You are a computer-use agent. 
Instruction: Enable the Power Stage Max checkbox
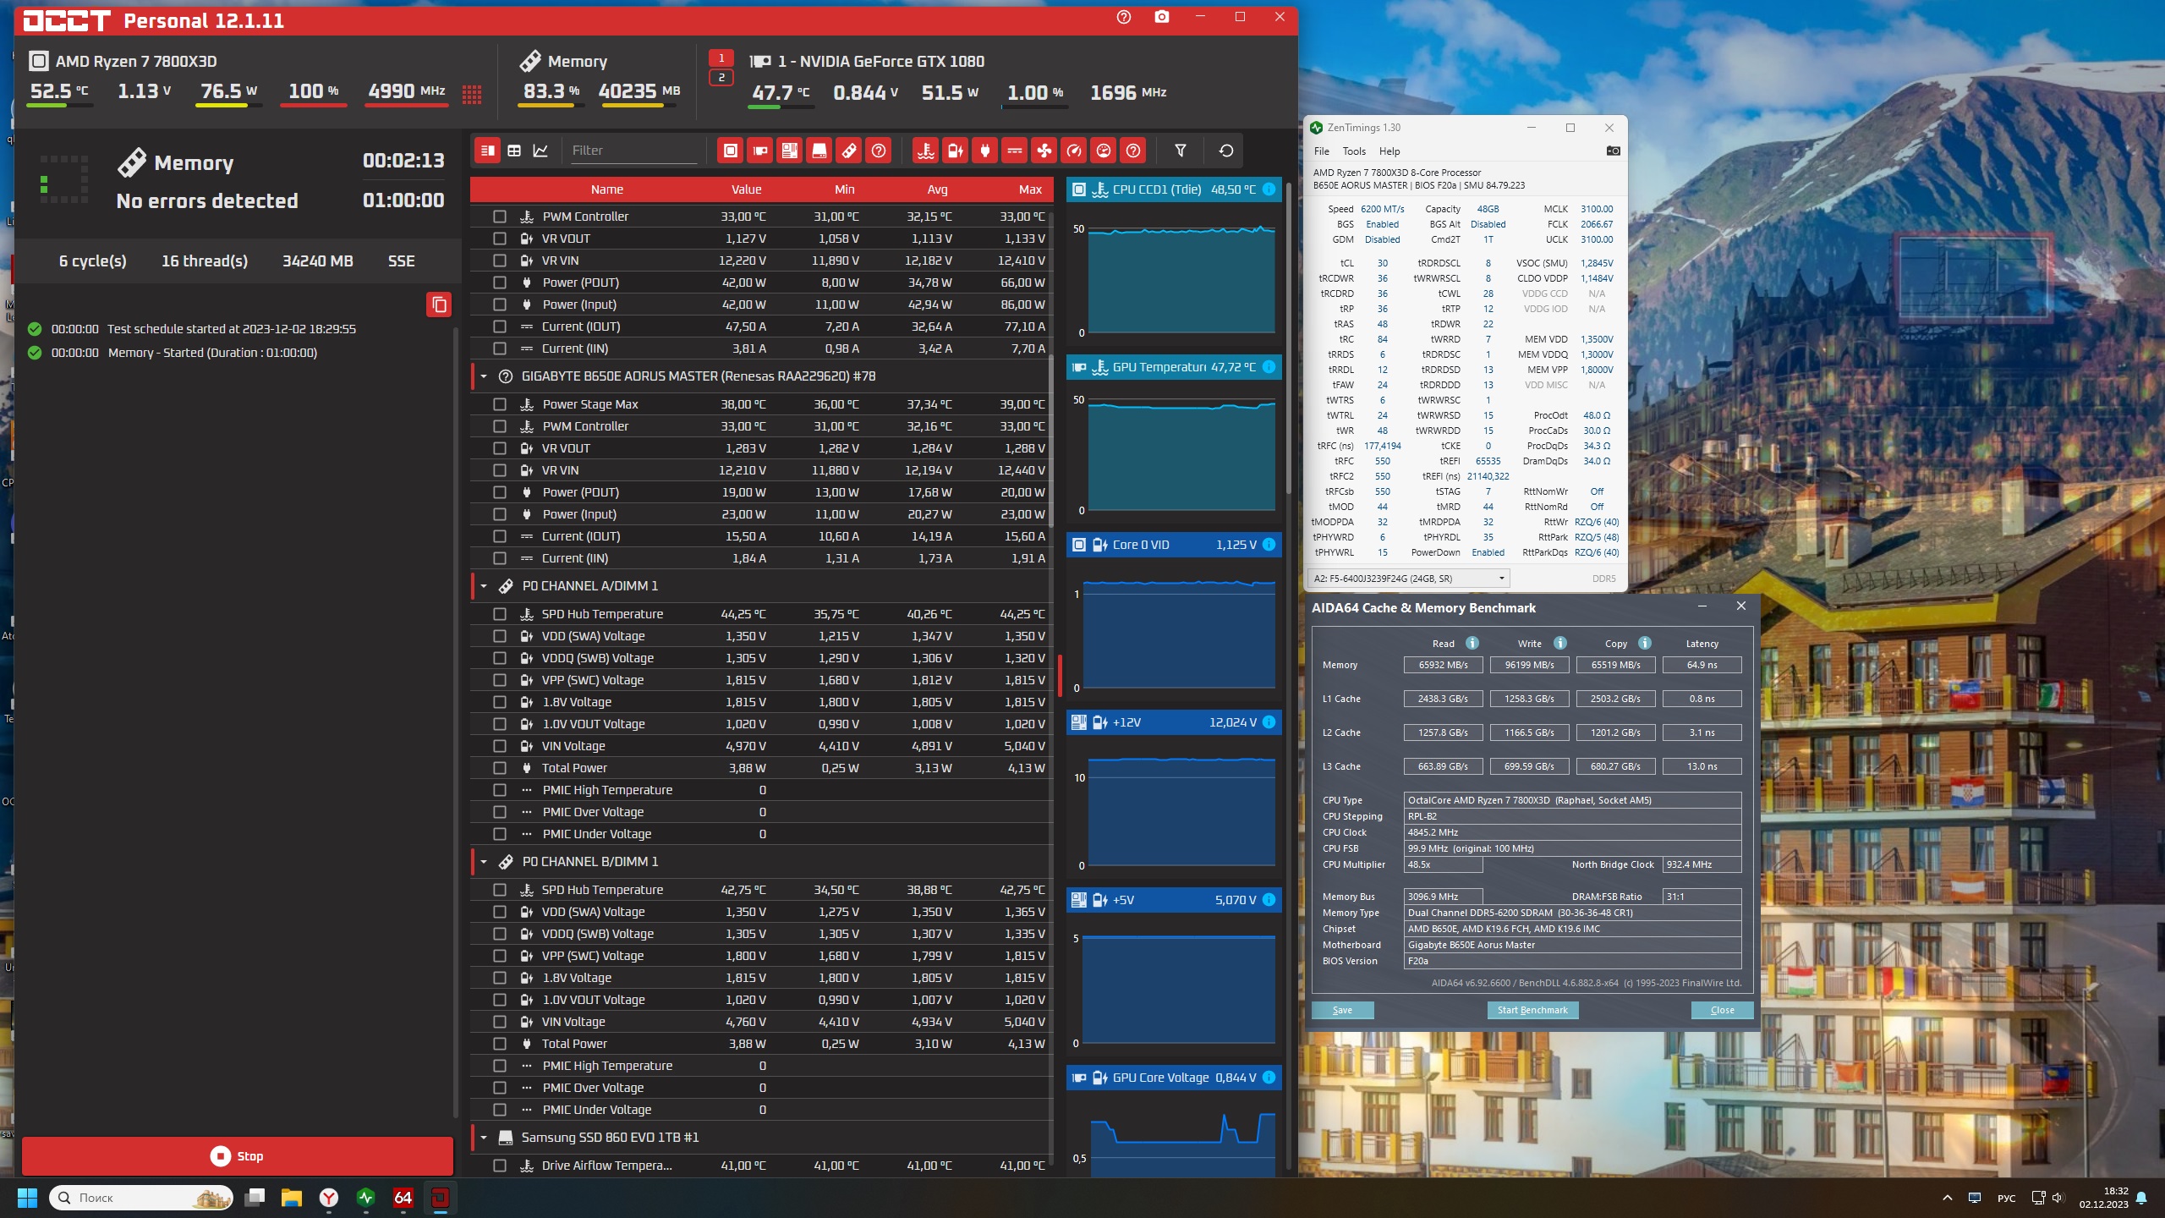pyautogui.click(x=500, y=404)
